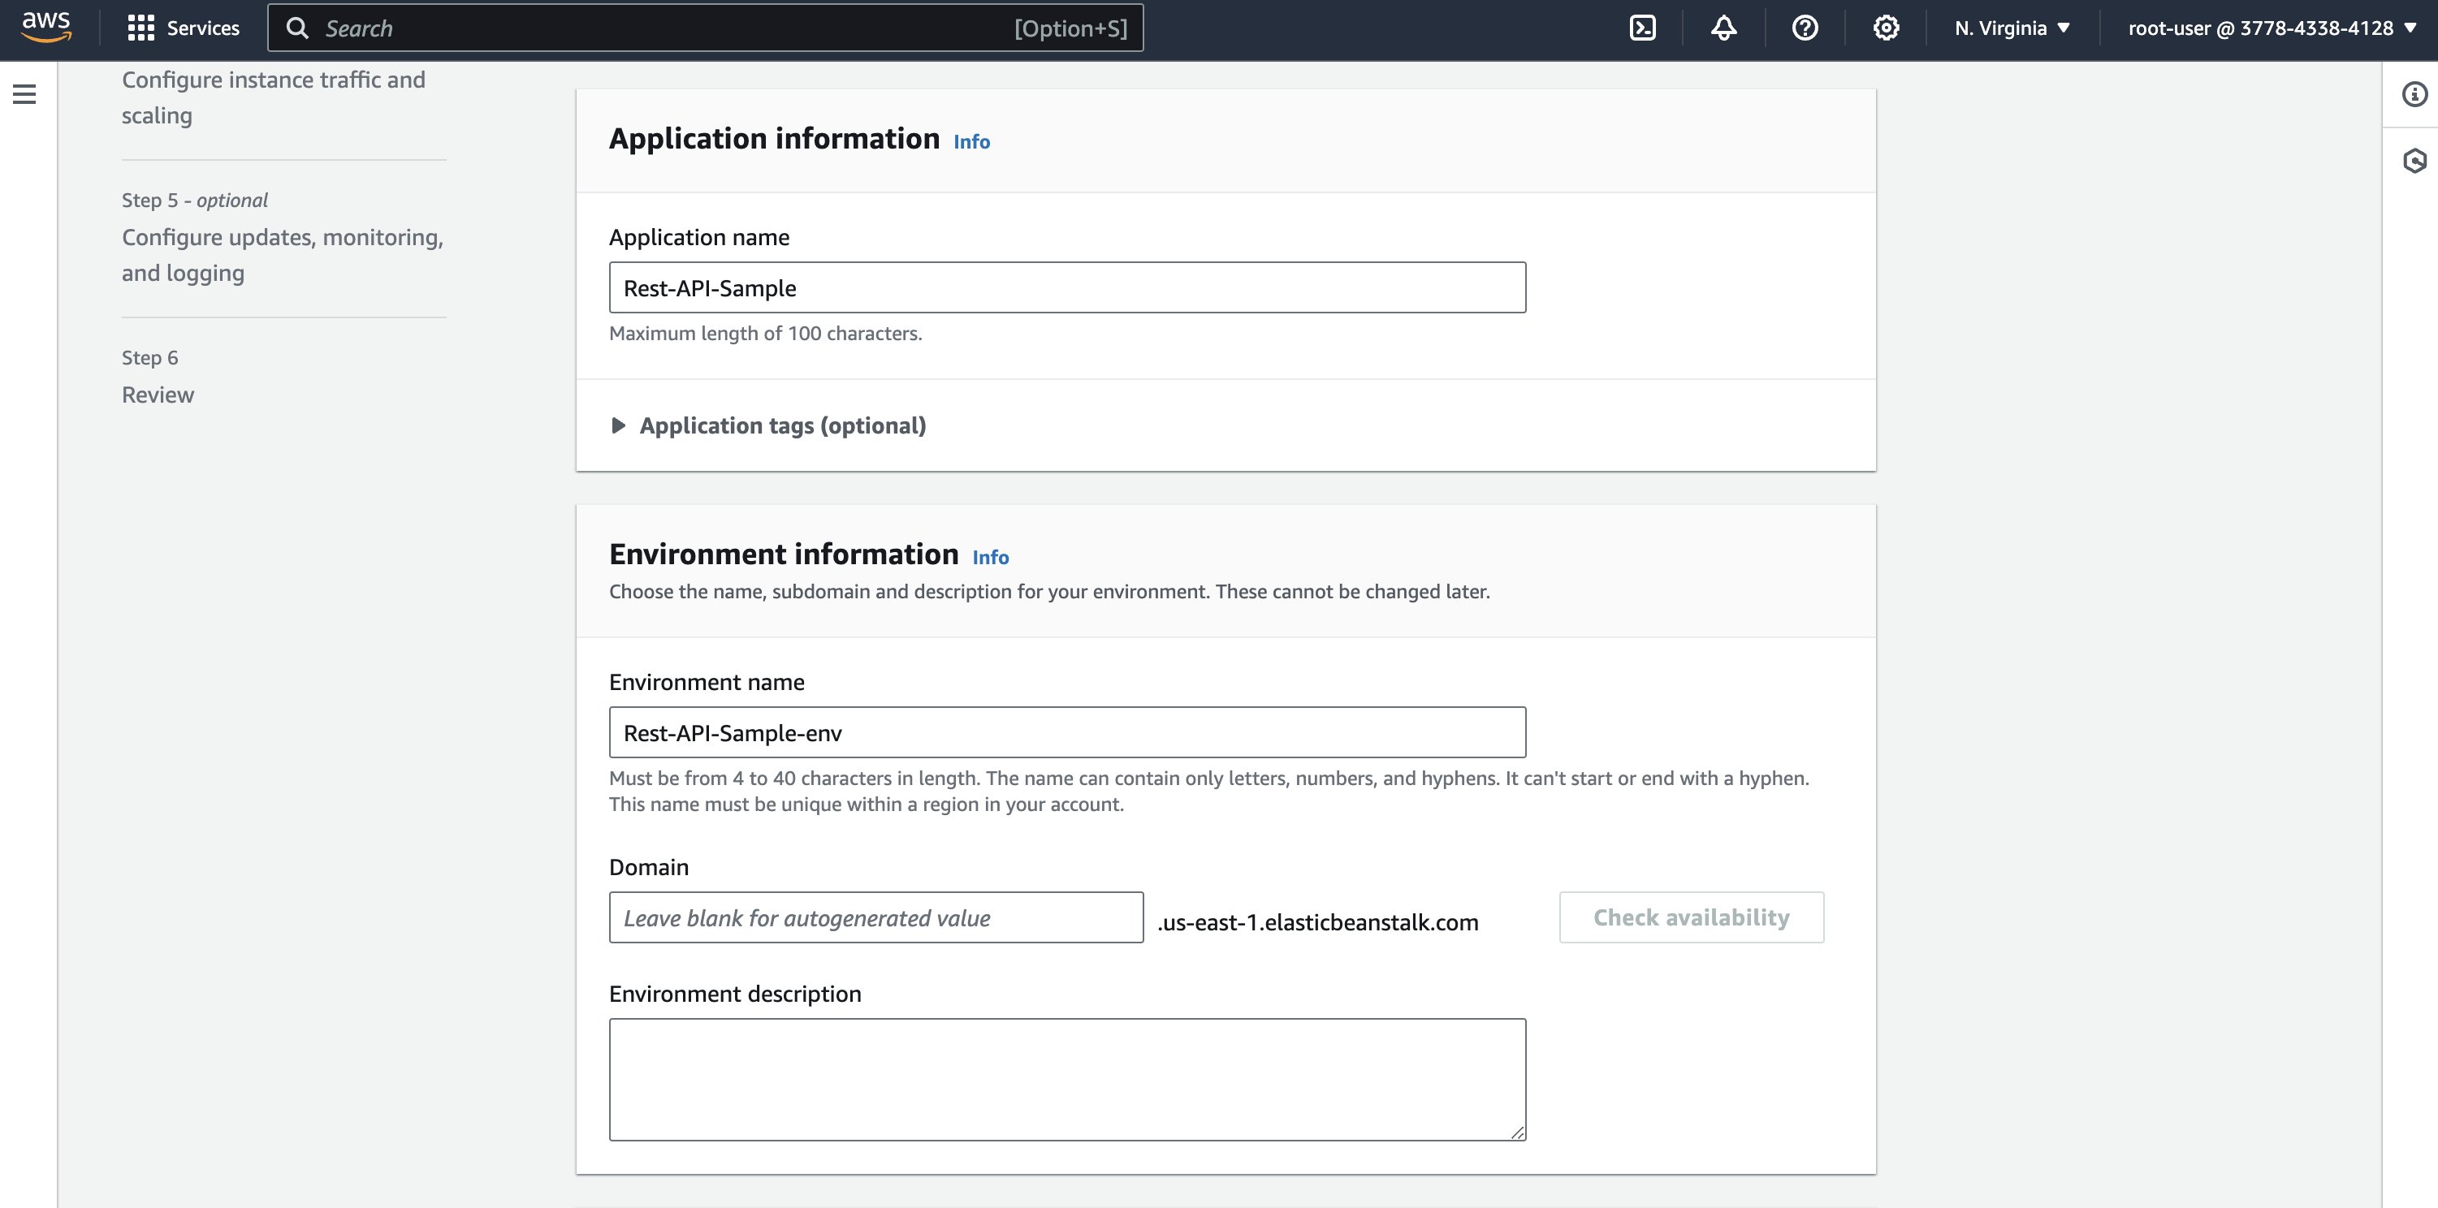This screenshot has width=2438, height=1208.
Task: Click Info link beside Environment information
Action: (990, 557)
